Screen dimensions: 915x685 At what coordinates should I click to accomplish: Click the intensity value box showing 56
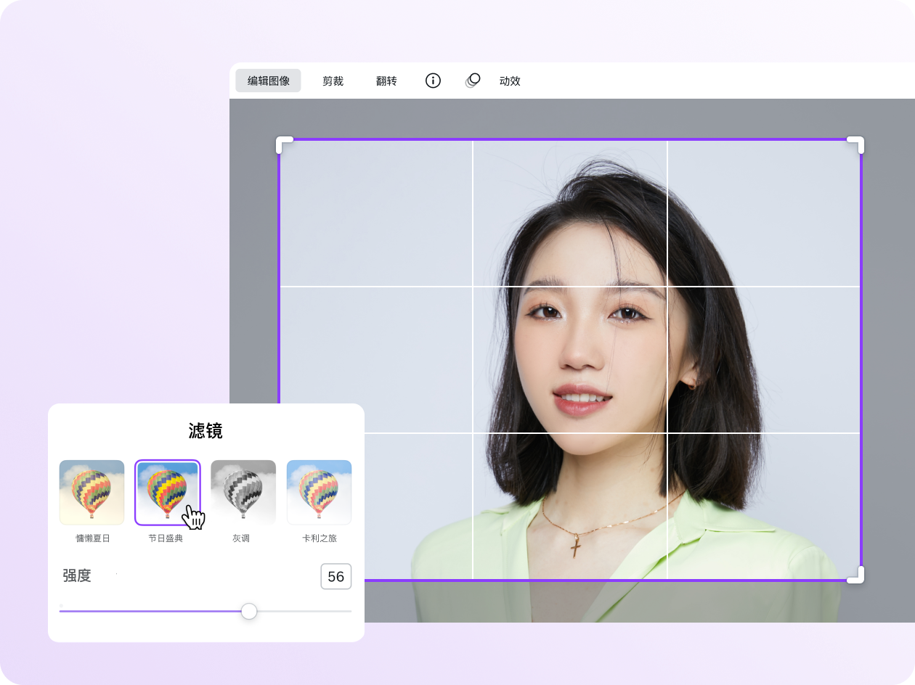click(335, 576)
